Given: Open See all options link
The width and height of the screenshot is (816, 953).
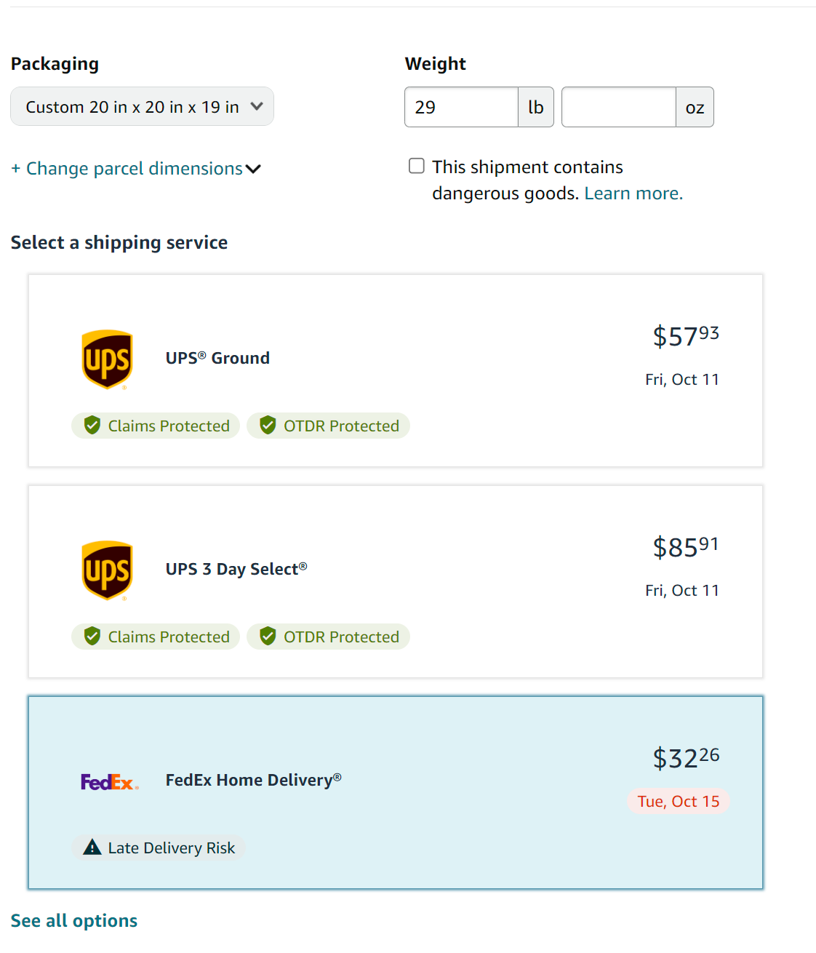Looking at the screenshot, I should [x=74, y=921].
